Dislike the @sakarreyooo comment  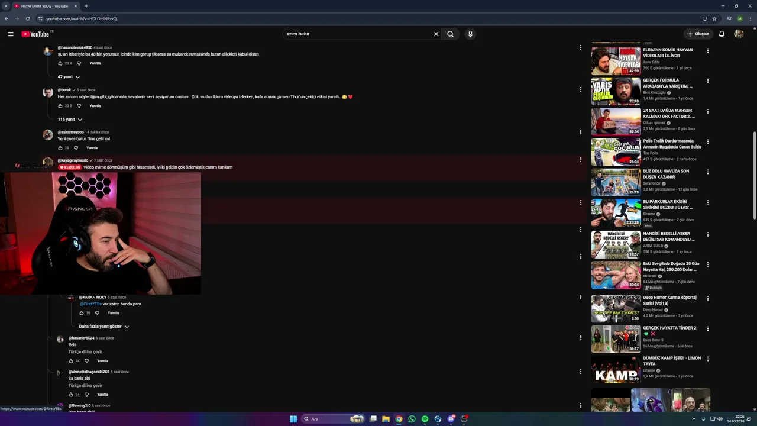pos(76,148)
